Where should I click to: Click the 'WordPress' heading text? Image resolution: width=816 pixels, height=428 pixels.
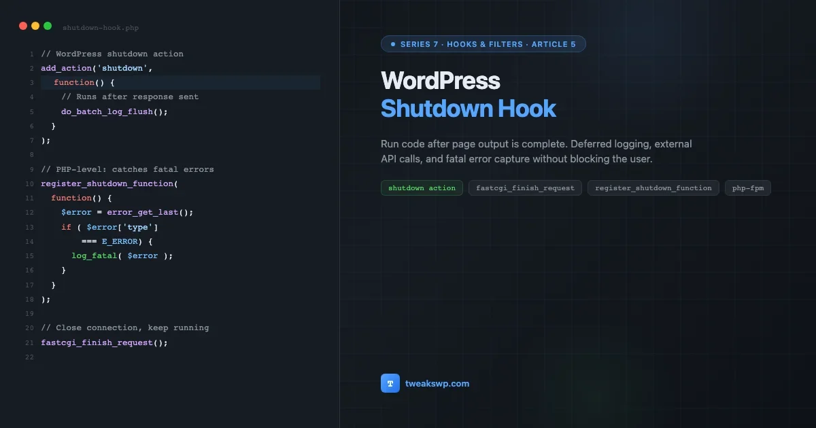[441, 81]
